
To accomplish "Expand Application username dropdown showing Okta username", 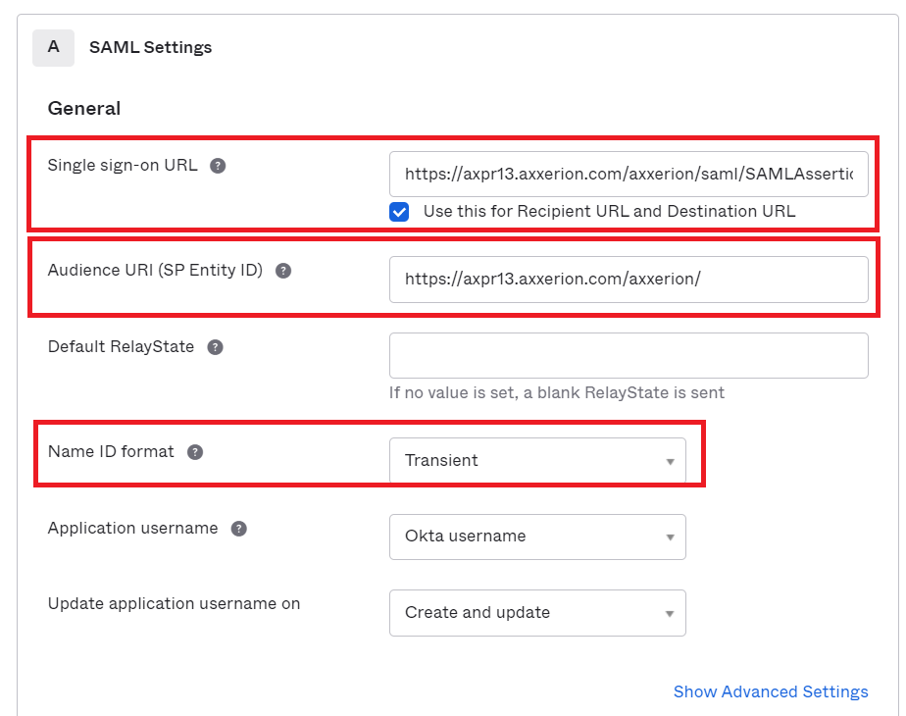I will tap(537, 537).
